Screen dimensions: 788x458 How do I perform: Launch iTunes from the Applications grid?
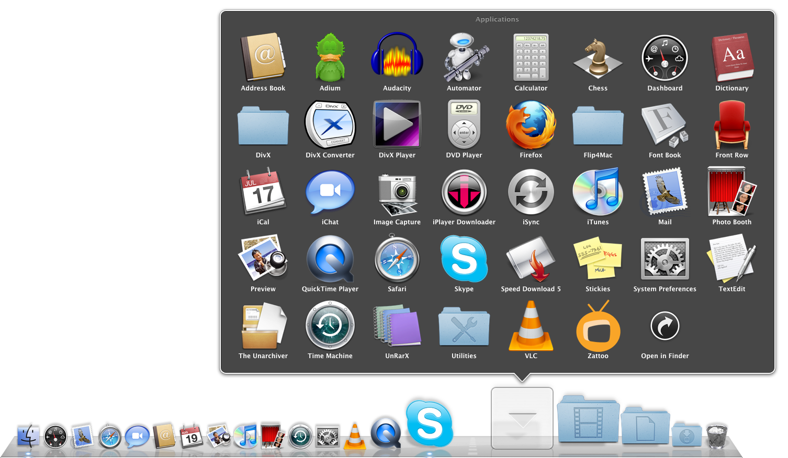click(598, 191)
